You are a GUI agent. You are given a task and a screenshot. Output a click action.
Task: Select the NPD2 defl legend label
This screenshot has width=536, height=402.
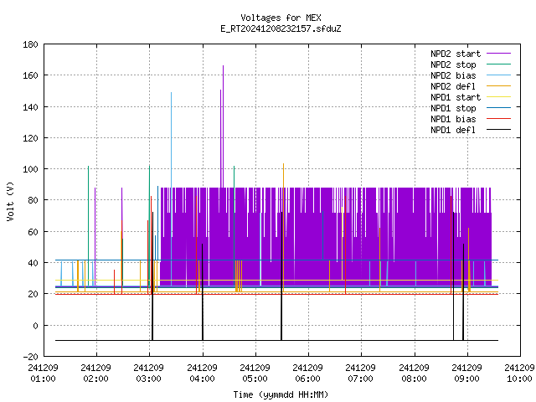(x=453, y=86)
